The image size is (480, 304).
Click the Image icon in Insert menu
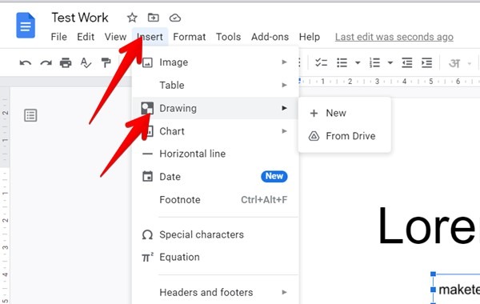click(147, 62)
